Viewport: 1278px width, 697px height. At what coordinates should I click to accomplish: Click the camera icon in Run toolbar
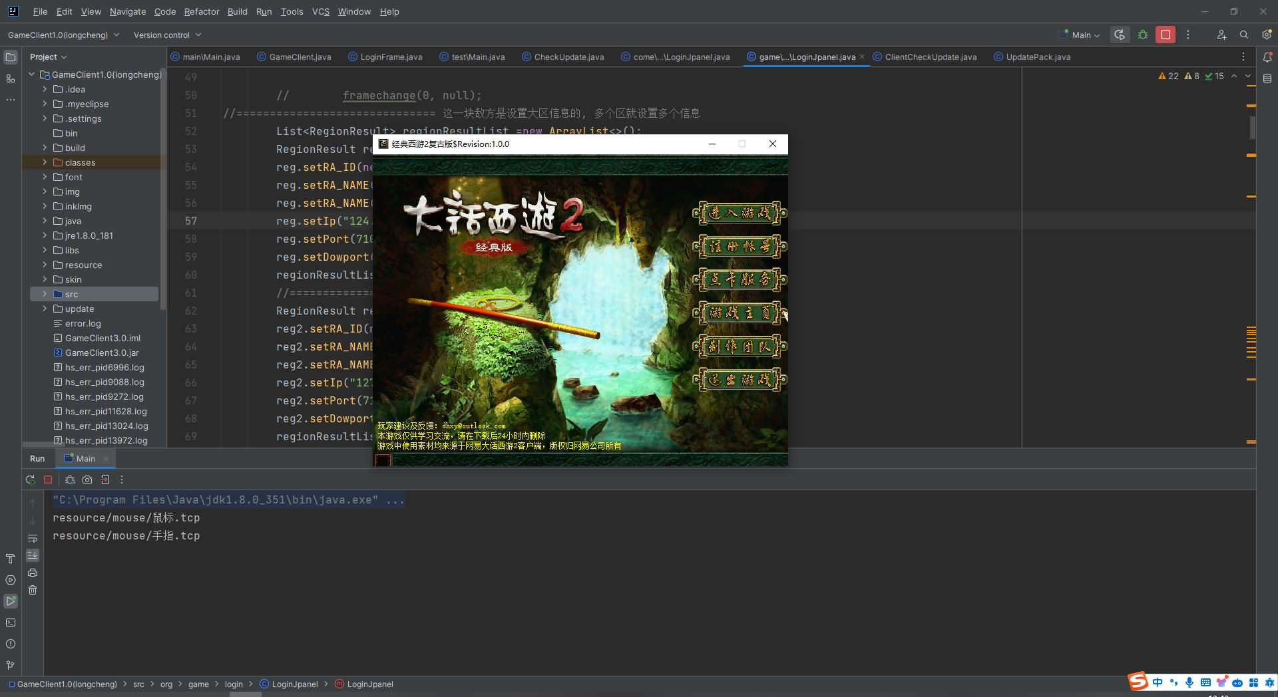pos(87,480)
